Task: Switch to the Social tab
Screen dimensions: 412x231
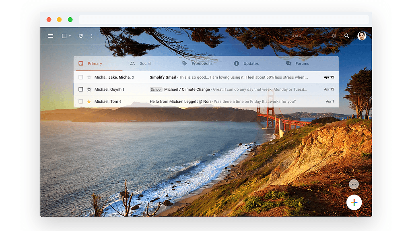Action: pos(140,63)
